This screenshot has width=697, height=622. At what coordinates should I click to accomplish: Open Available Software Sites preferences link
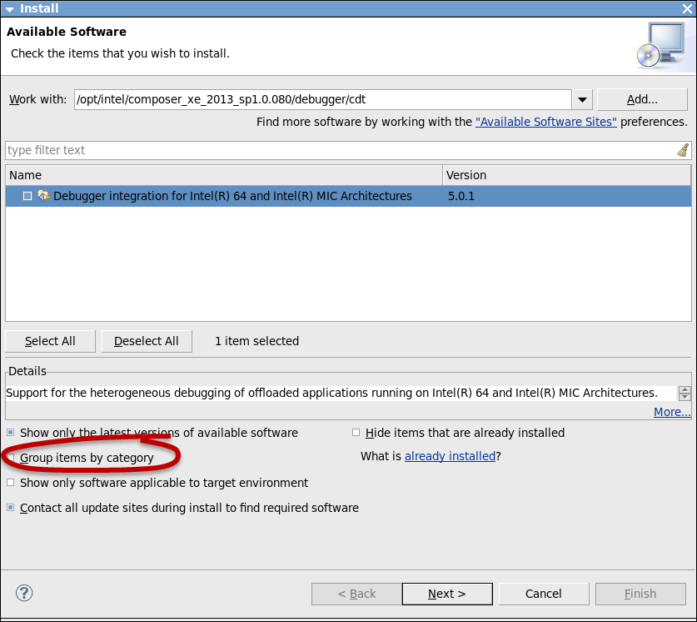(x=546, y=122)
